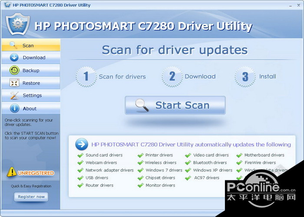Click the small shield icon in the title bar
Image resolution: width=304 pixels, height=217 pixels.
point(7,5)
